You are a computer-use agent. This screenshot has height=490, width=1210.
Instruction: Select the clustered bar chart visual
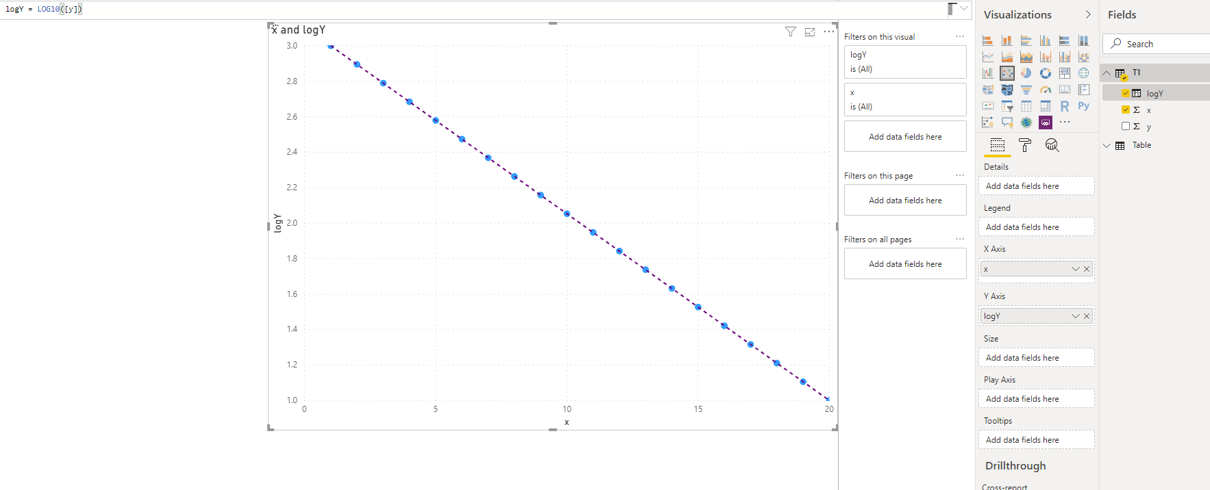click(x=1026, y=40)
